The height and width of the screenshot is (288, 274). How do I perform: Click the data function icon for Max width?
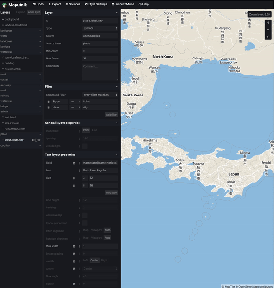[x=74, y=246]
